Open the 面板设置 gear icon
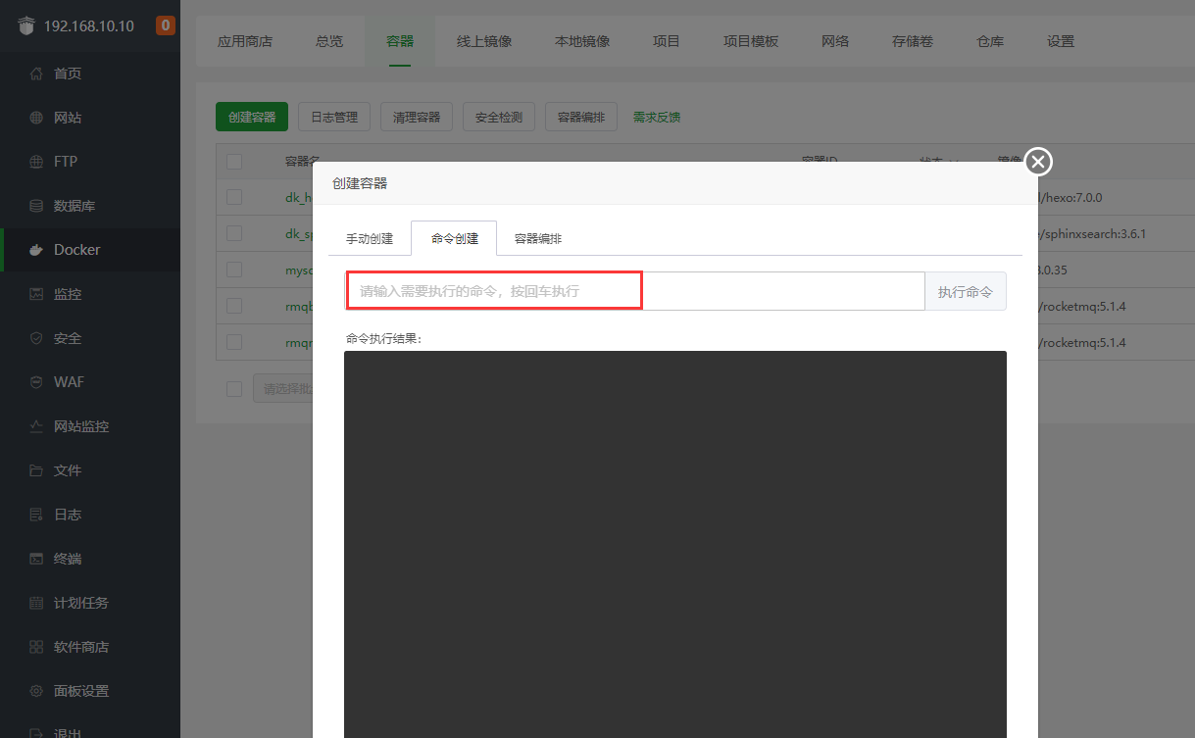1195x738 pixels. coord(36,691)
